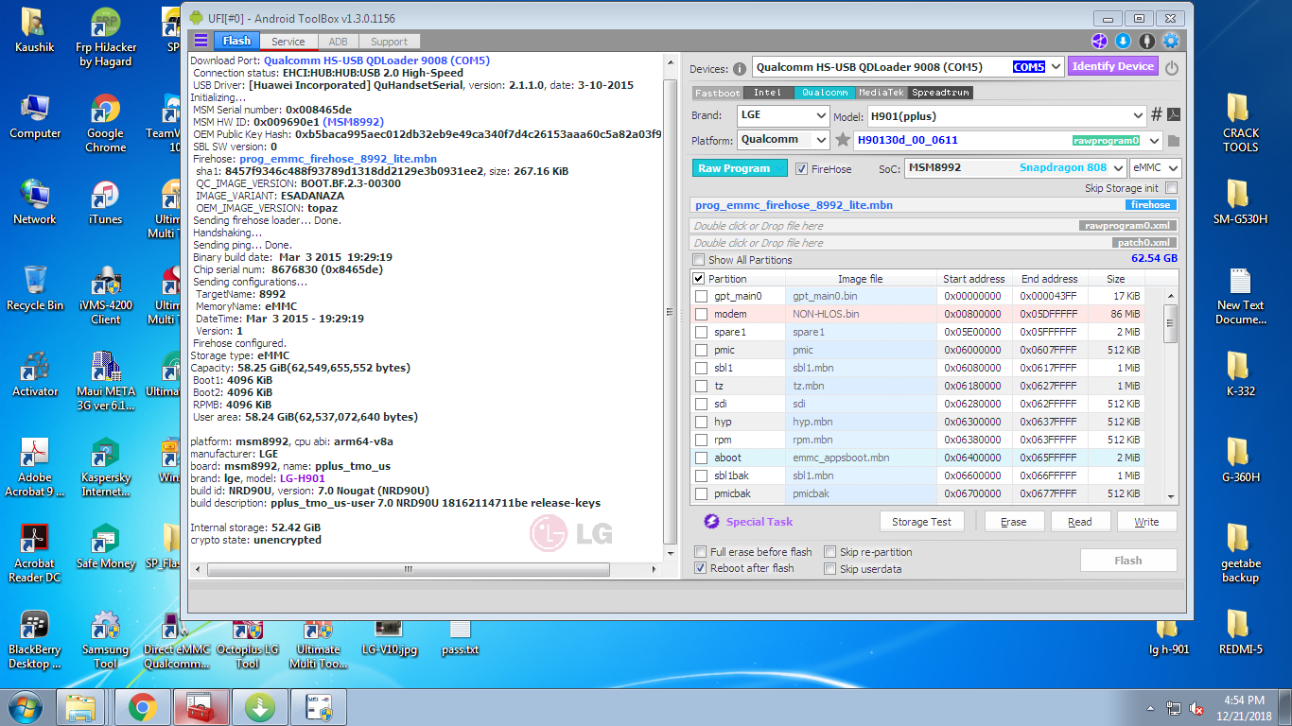Viewport: 1292px width, 726px height.
Task: Check the aboot partition checkbox
Action: (x=701, y=458)
